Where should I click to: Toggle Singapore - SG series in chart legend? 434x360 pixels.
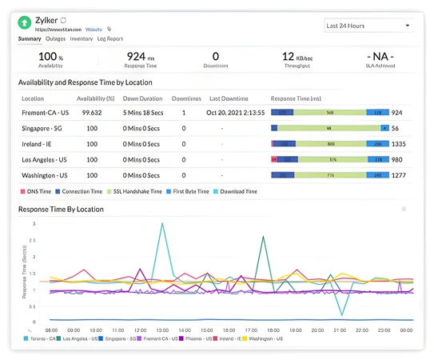point(117,338)
